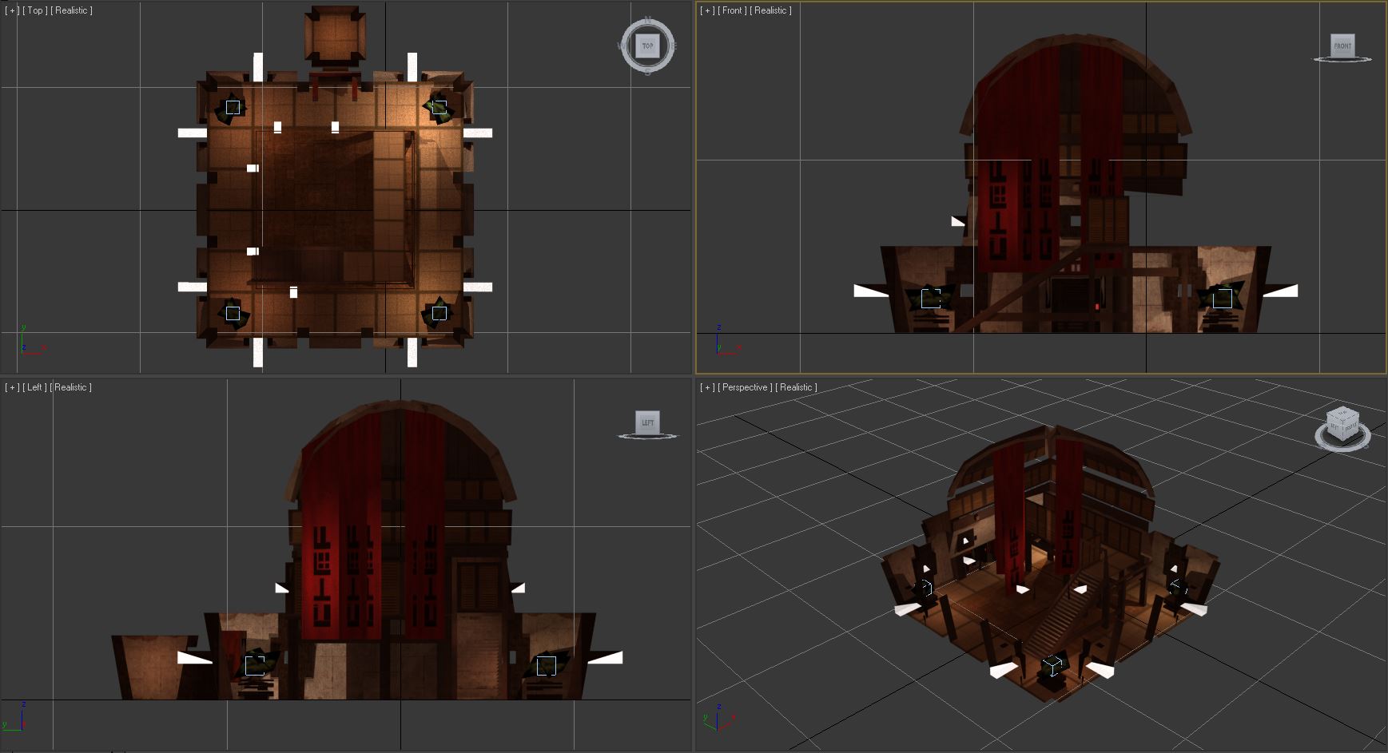Click the Top viewport ViewCube face
This screenshot has height=753, width=1388.
[x=647, y=46]
